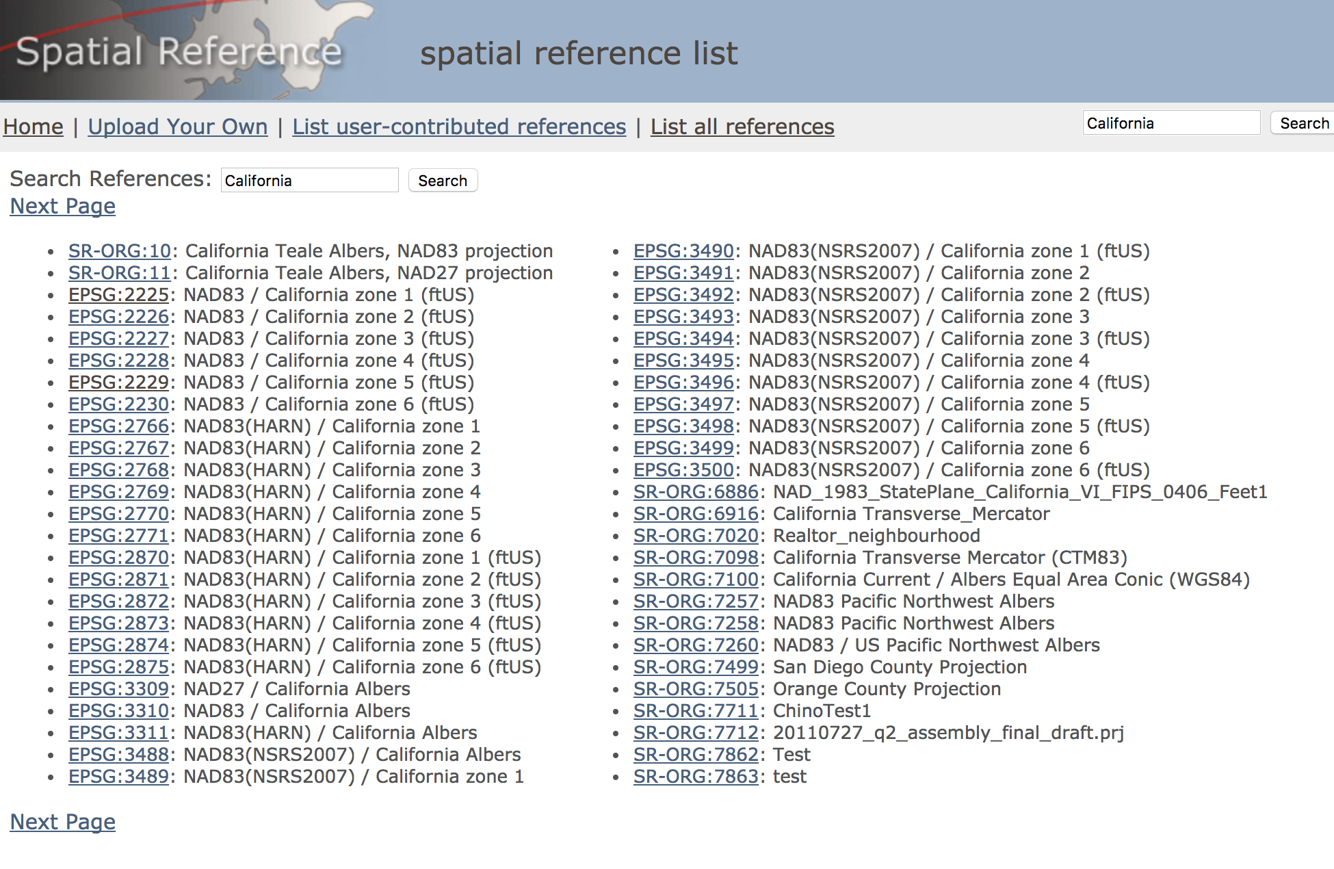Open SR-ORG:7257 Pacific Northwest Albers
Screen dimensions: 1334x869
[x=696, y=601]
